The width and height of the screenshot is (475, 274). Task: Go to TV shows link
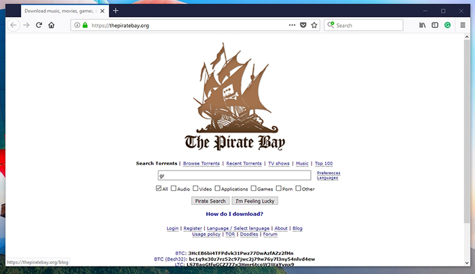pyautogui.click(x=279, y=164)
